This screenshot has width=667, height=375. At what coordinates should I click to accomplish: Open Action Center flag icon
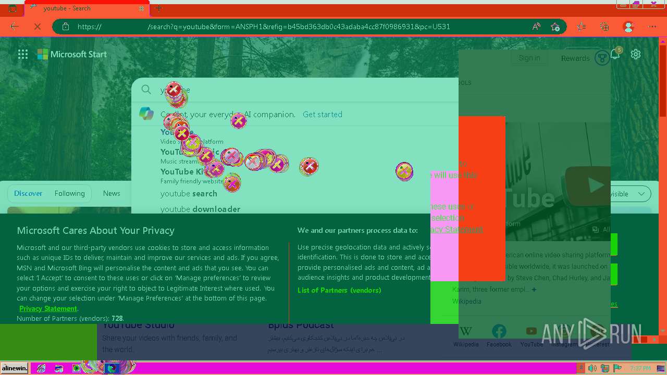[617, 368]
